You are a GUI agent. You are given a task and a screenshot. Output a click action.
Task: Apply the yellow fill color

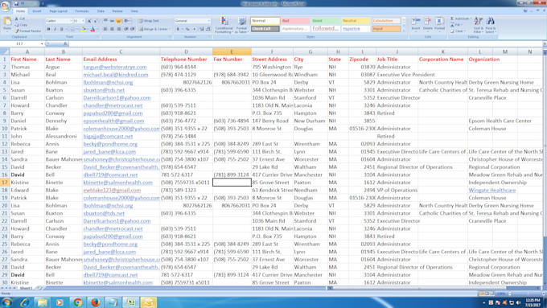point(84,29)
